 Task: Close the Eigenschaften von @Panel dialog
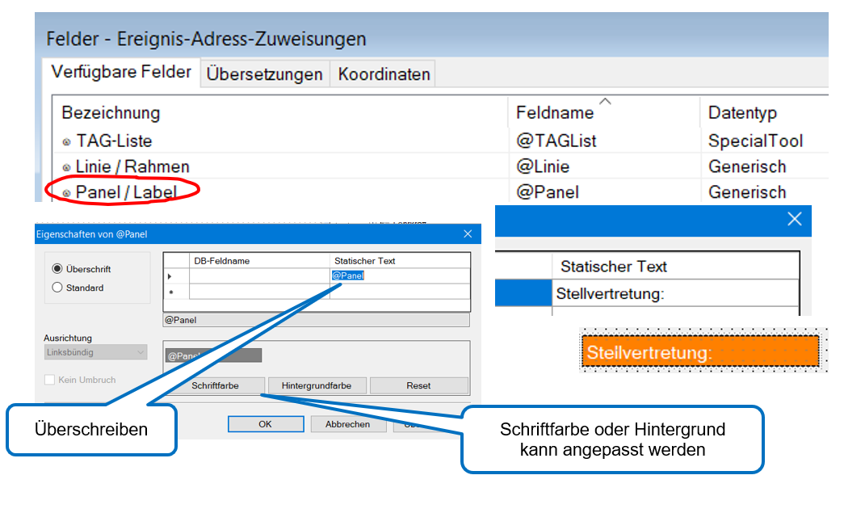coord(467,233)
